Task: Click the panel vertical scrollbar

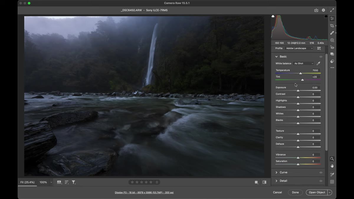Action: 326,102
